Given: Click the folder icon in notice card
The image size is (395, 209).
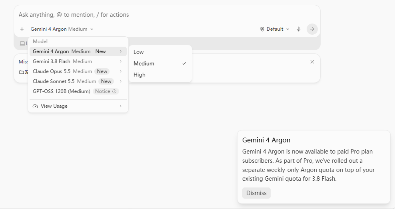Looking at the screenshot, I should 22,72.
